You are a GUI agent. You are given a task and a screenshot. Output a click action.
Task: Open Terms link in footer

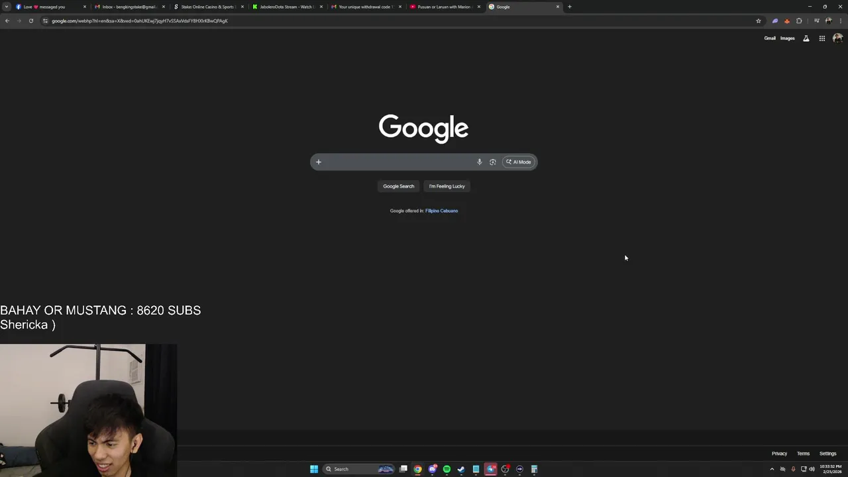click(x=803, y=454)
